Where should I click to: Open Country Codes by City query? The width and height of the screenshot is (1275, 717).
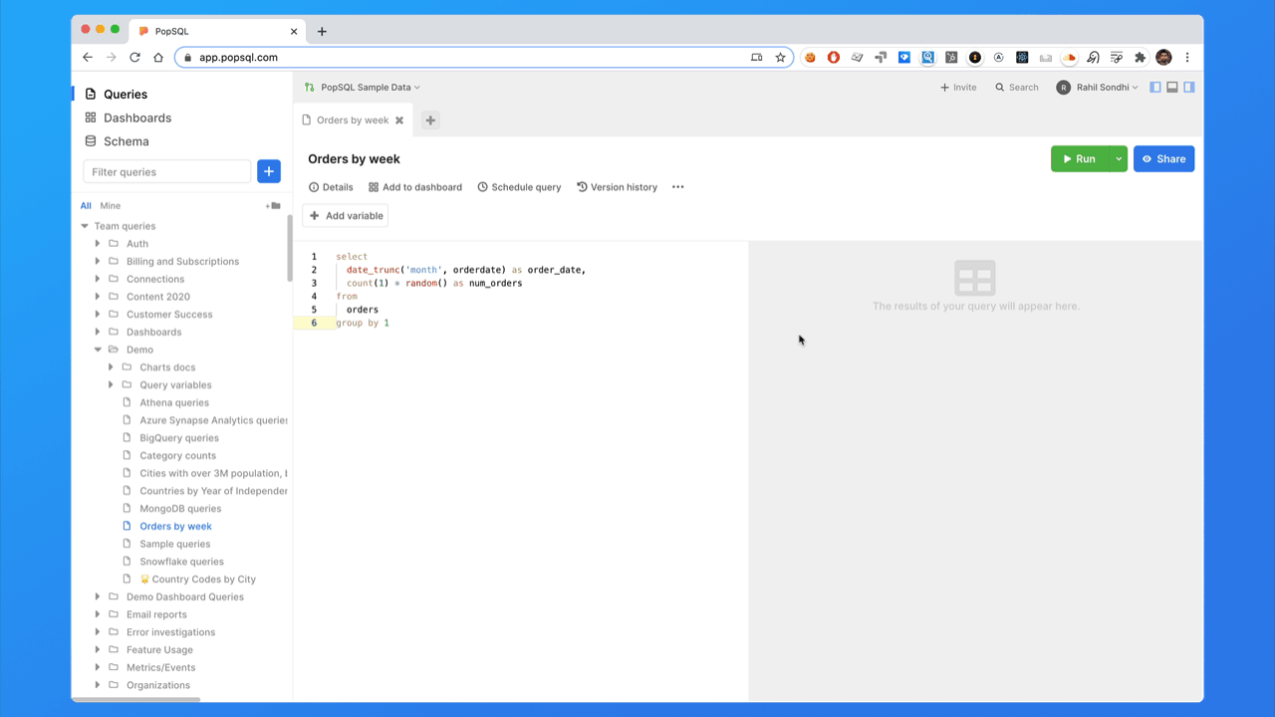(x=197, y=580)
